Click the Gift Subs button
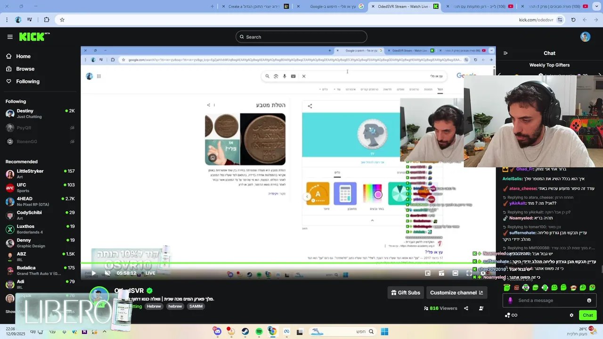The image size is (603, 339). click(406, 292)
